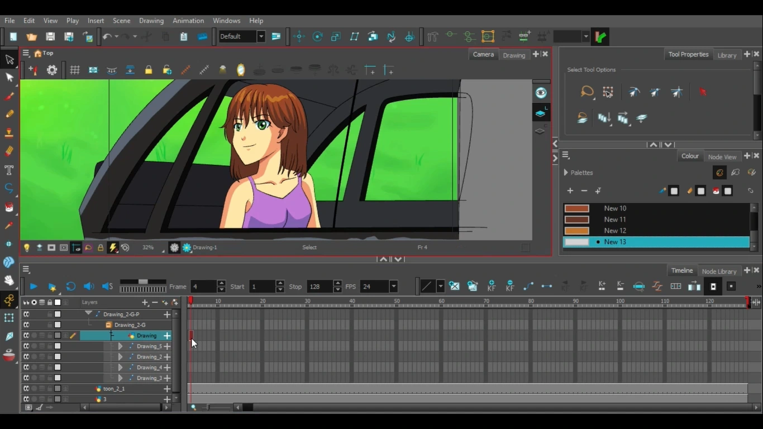763x429 pixels.
Task: Click the Create Empty Drawing icon
Action: coord(455,286)
